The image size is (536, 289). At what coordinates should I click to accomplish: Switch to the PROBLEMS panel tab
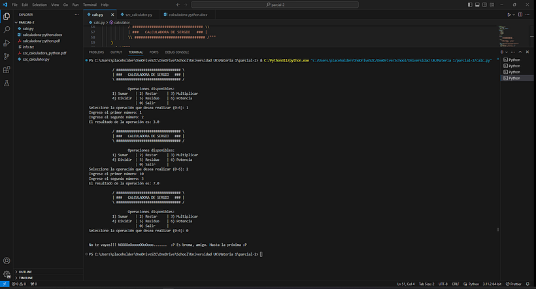(x=96, y=52)
